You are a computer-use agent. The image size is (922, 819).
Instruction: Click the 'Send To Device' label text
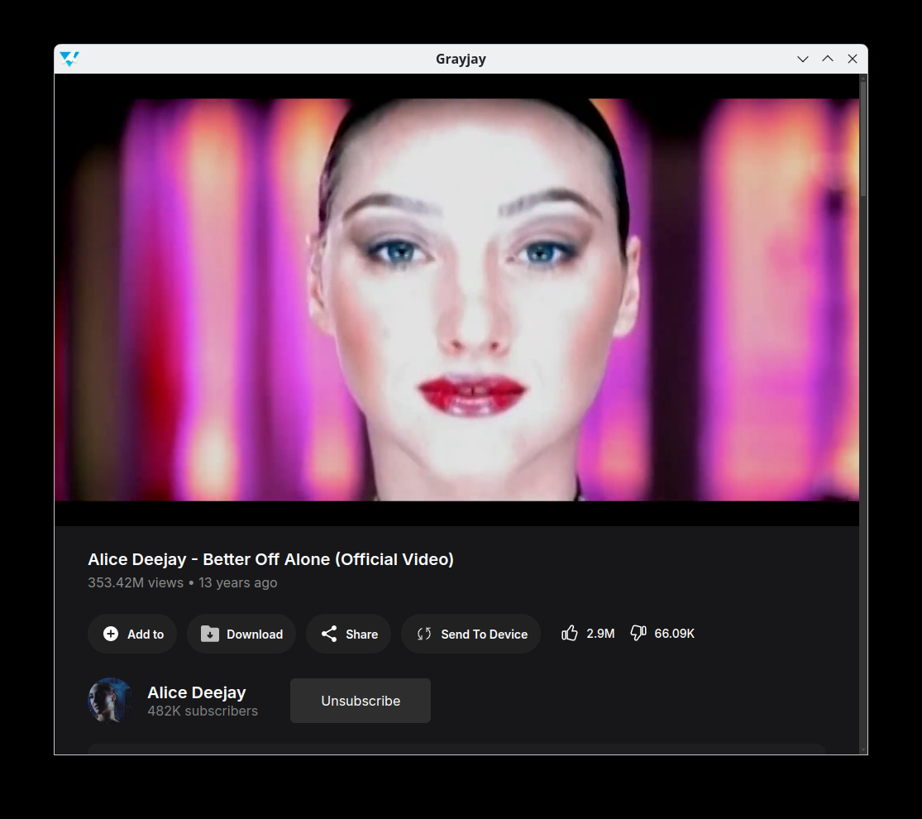(x=484, y=635)
